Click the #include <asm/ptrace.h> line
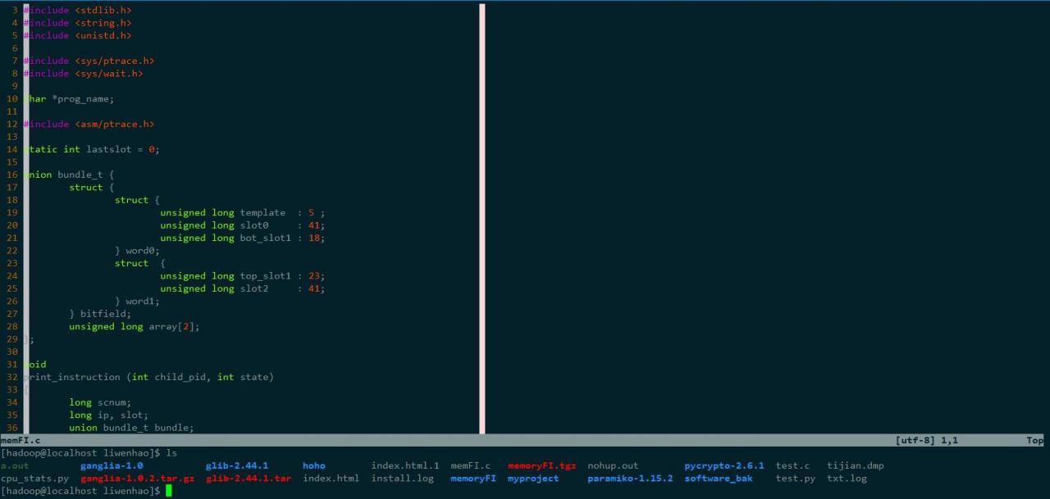Viewport: 1050px width, 499px height. (89, 125)
